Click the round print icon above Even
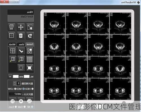This screenshot has width=141, height=112. click(x=13, y=101)
